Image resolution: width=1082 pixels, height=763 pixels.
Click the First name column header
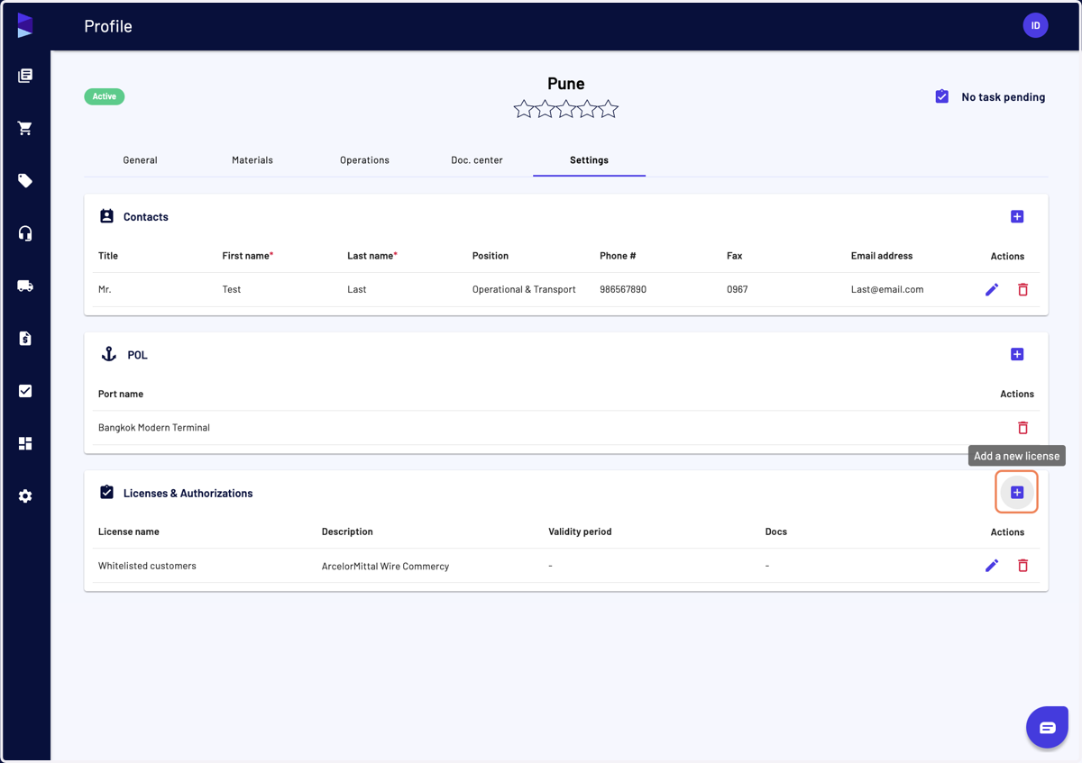tap(247, 256)
